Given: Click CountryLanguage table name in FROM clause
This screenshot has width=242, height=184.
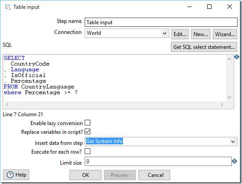Looking at the screenshot, I should [48, 87].
